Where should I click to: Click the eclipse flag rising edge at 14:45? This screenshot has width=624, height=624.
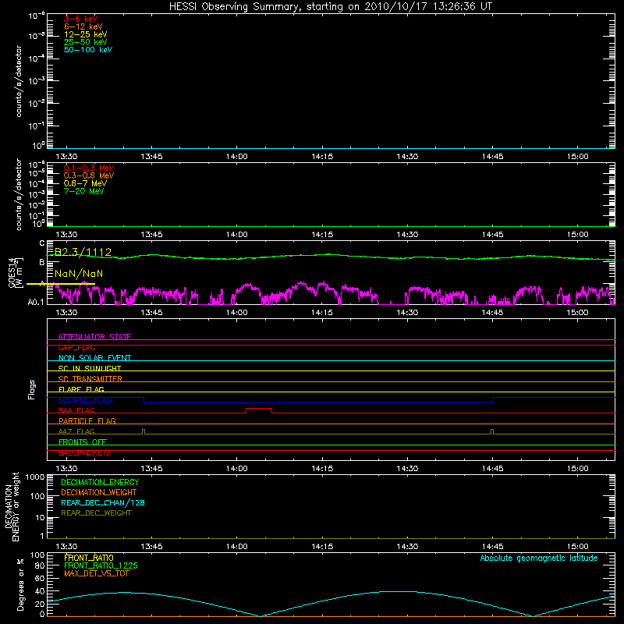(x=493, y=400)
